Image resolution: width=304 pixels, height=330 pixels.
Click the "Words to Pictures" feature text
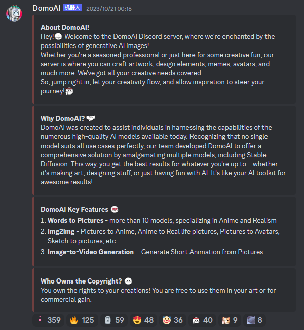(76, 221)
